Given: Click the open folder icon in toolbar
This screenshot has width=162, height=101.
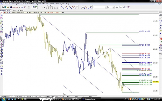Looking at the screenshot, I should click(x=8, y=7).
